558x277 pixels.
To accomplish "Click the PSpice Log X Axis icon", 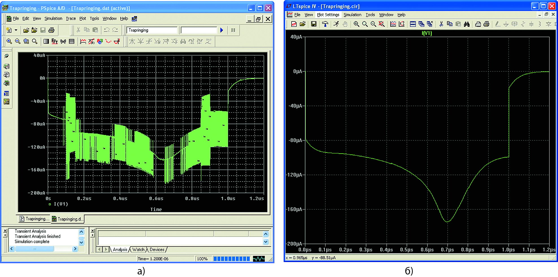I will pos(46,42).
